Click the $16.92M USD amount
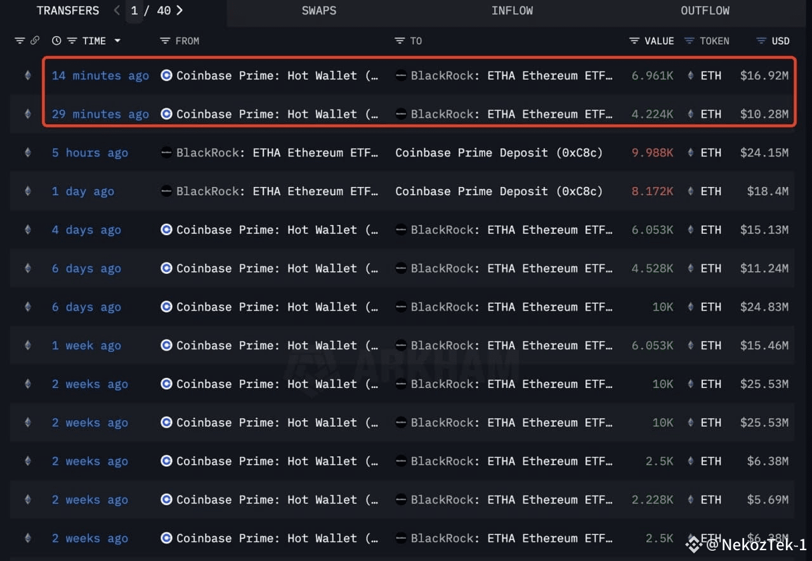 (x=764, y=75)
